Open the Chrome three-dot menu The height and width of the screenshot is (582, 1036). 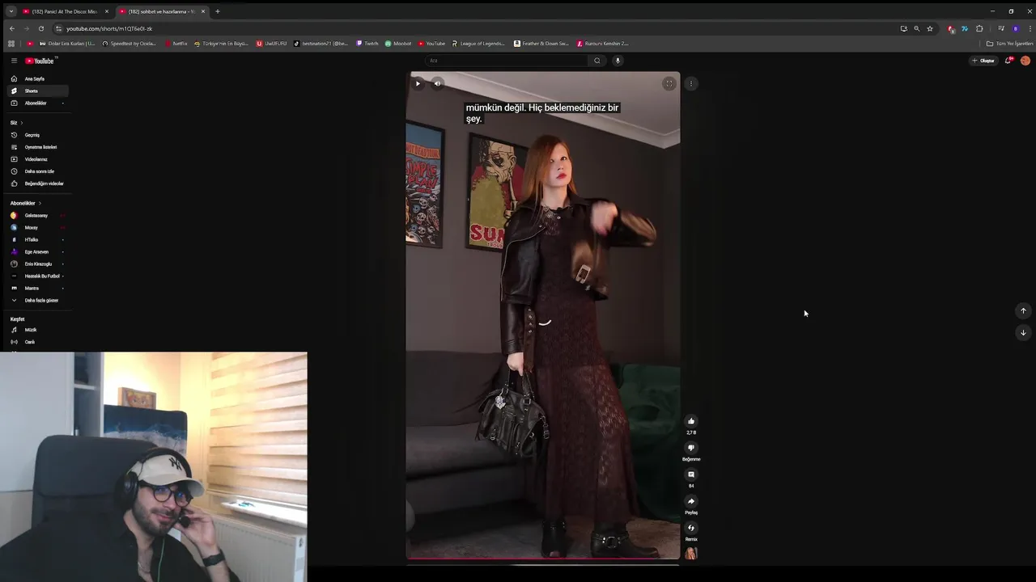pyautogui.click(x=1029, y=28)
